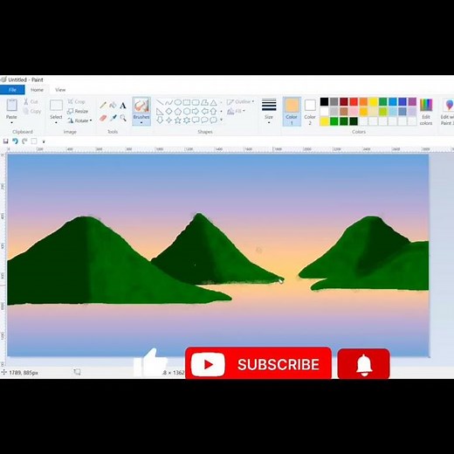Click the Edit with Paint 3D button

coord(448,112)
